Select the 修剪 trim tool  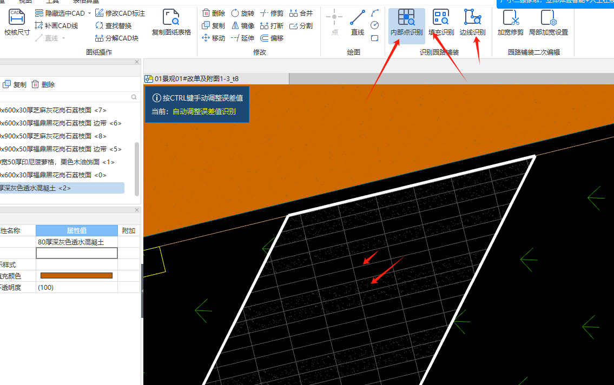click(x=272, y=14)
